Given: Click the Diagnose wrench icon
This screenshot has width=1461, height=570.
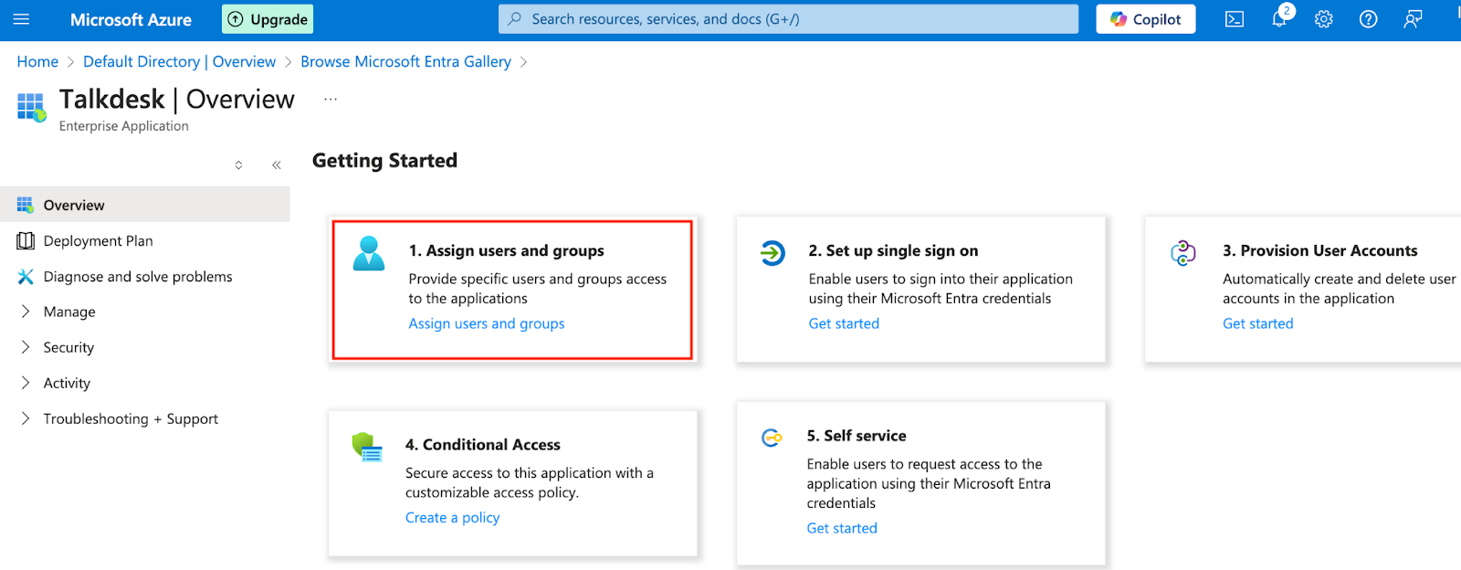Looking at the screenshot, I should click(x=25, y=276).
